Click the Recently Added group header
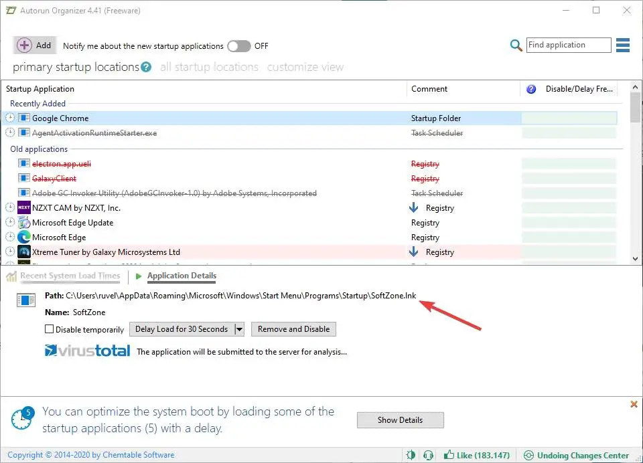Image resolution: width=643 pixels, height=463 pixels. (38, 104)
